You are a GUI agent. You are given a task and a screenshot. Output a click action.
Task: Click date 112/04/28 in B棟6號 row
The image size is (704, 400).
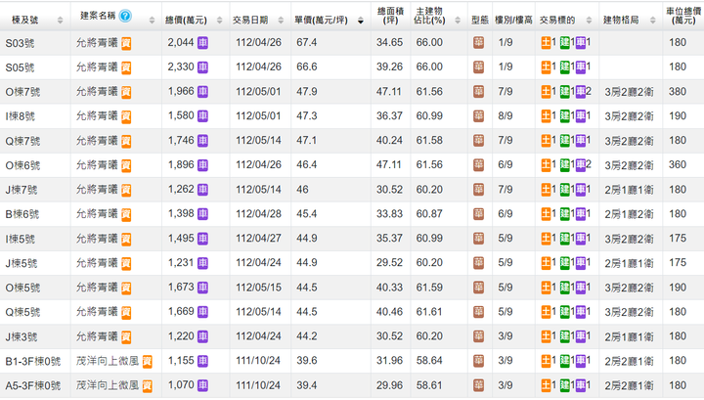tap(258, 214)
